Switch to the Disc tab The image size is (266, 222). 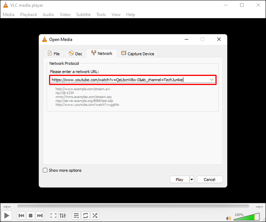(x=75, y=54)
